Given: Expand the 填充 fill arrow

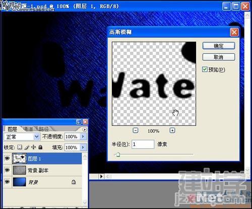Looking at the screenshot, I should (83, 147).
